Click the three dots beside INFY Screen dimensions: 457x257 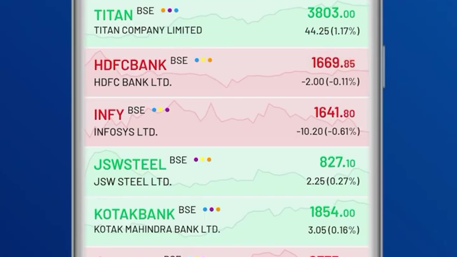161,110
